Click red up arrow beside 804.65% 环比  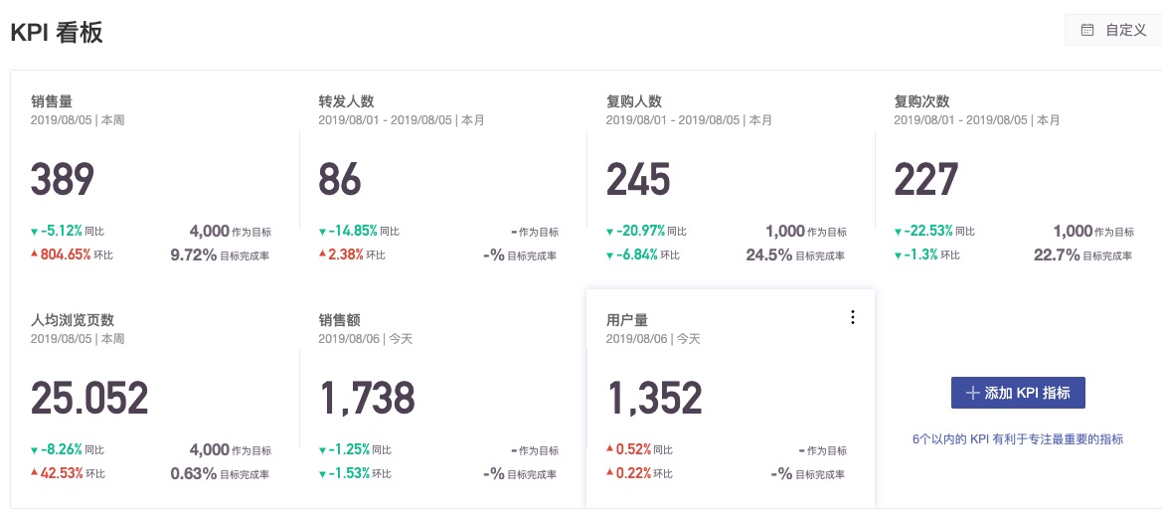click(x=35, y=255)
